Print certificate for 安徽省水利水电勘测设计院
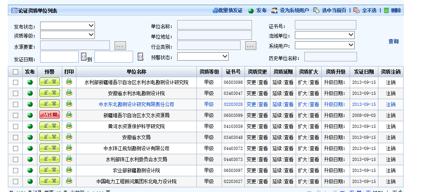The image size is (426, 192). coord(69,93)
